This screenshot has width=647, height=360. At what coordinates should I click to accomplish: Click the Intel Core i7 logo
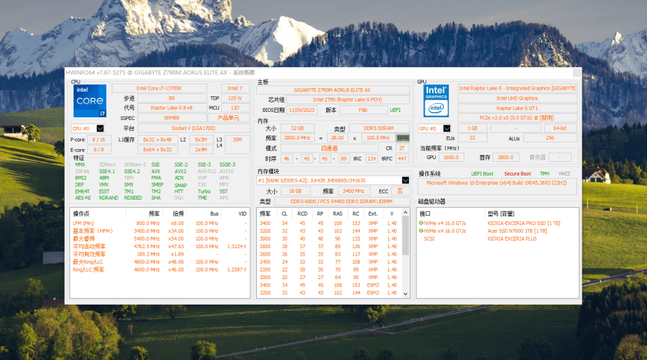(x=90, y=100)
